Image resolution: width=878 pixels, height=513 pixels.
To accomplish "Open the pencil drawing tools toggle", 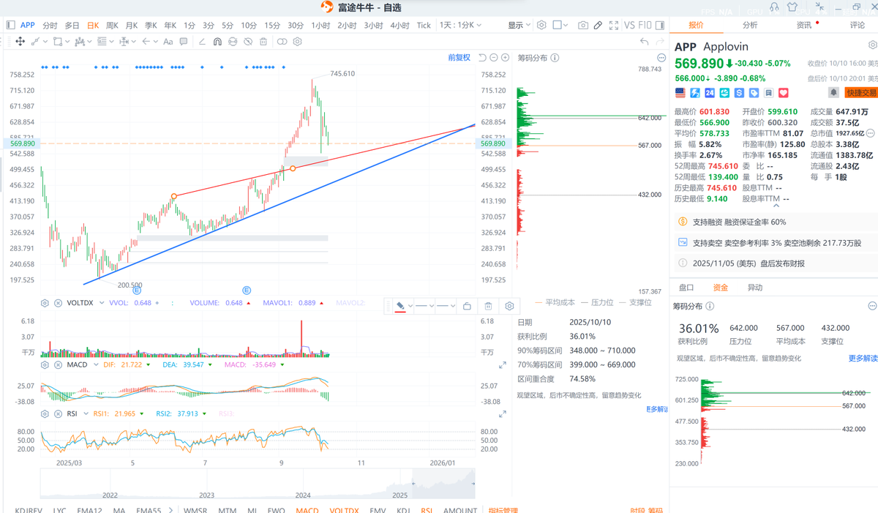I will (598, 25).
